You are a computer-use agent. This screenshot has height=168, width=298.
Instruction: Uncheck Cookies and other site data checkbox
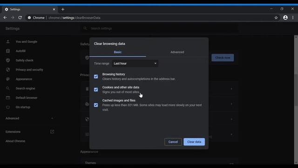click(96, 90)
